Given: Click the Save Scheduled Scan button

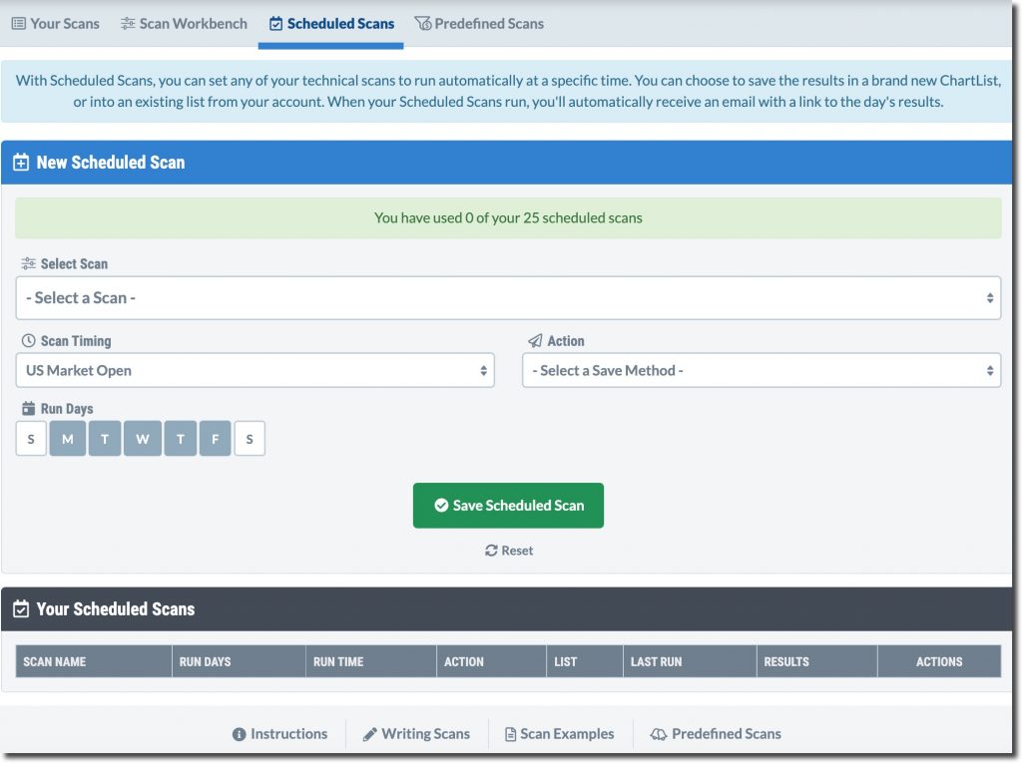Looking at the screenshot, I should tap(508, 506).
